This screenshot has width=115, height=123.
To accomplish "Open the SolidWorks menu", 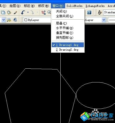I will click(74, 6).
